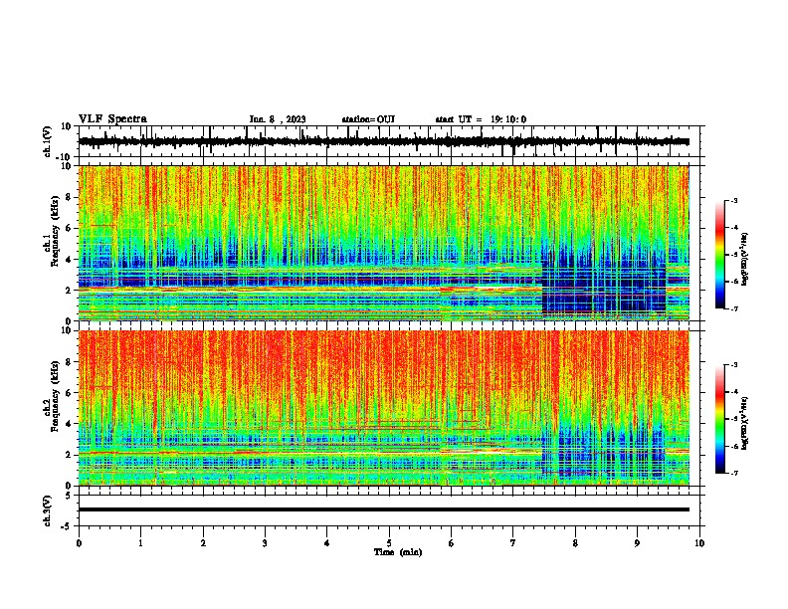Click the '2' kHz tick on ch.2 spectrogram

click(69, 455)
